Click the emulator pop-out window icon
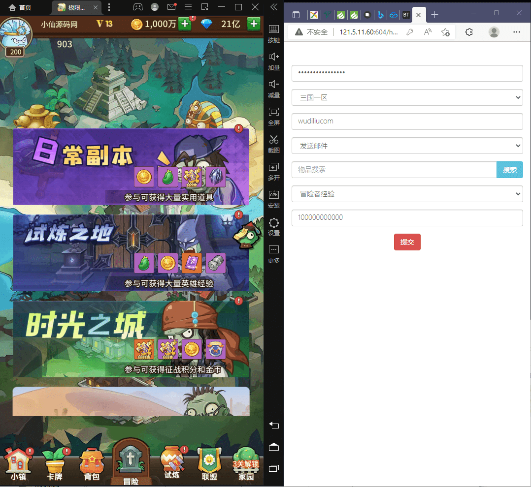Screen dimensions: 531x487 click(x=205, y=7)
